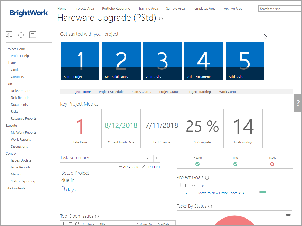Go to previous Task Summary item
Viewport: 302px width, 226px height.
(x=148, y=158)
